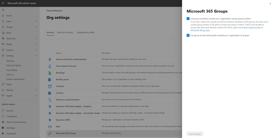Click the Resources icon in sidebar
This screenshot has height=138, width=271.
point(3,38)
